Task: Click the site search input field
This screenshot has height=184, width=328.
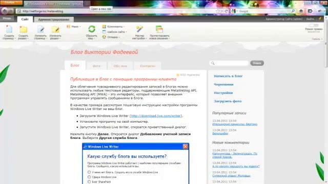Action: coord(229,63)
